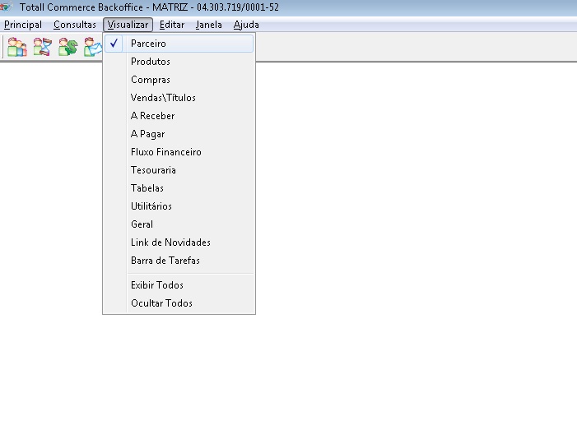577x448 pixels.
Task: Enable the Produtos toolbar in the Visualizar menu
Action: [x=179, y=62]
